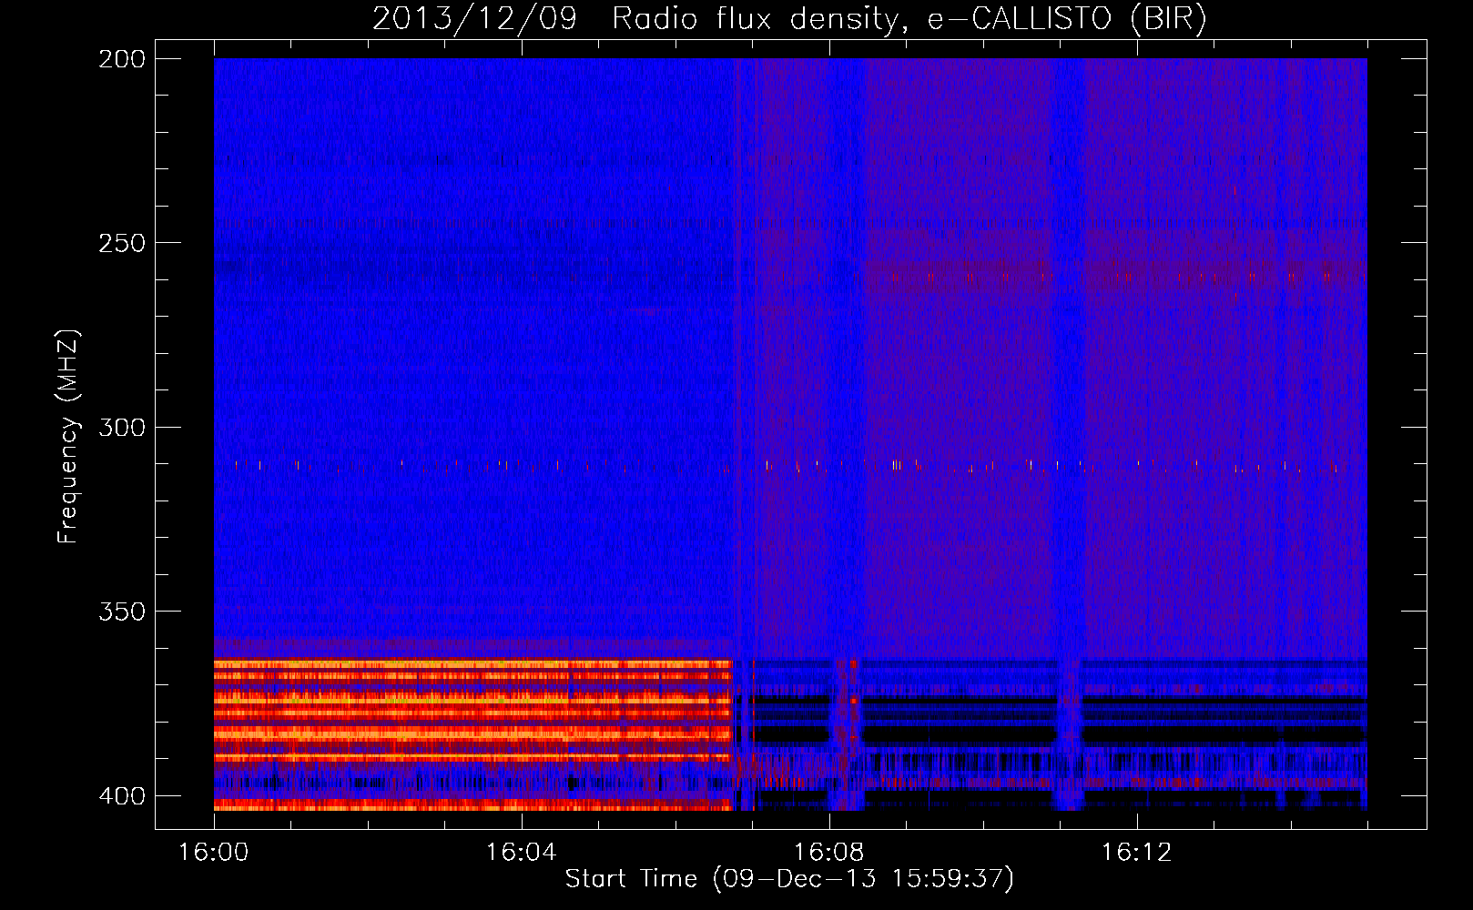Click the 16:00 time tick label
Image resolution: width=1473 pixels, height=910 pixels.
tap(214, 853)
